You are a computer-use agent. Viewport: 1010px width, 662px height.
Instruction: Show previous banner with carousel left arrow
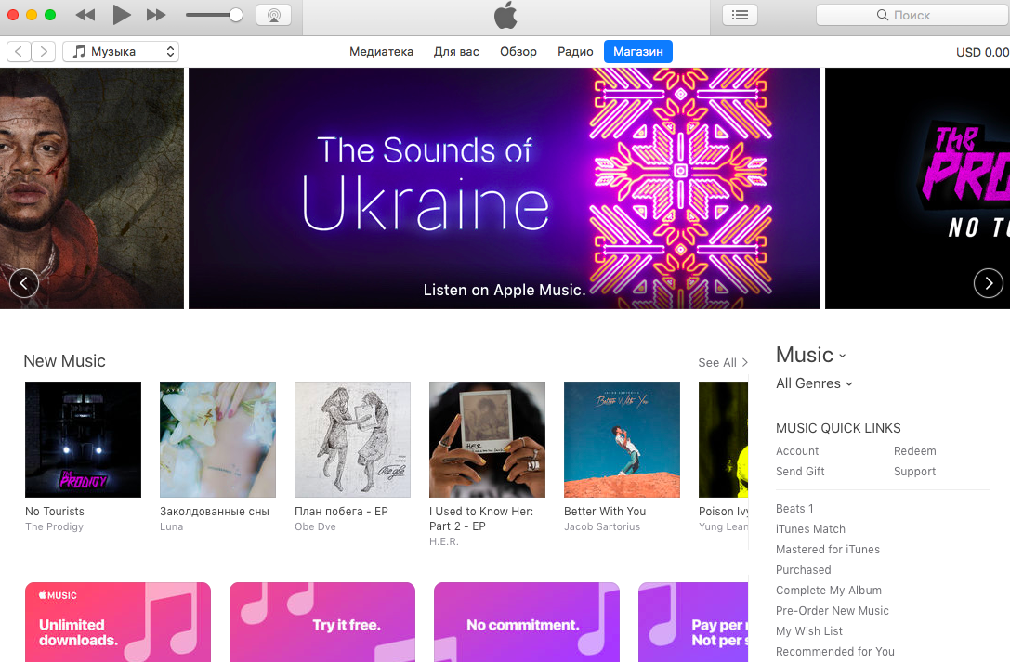[24, 283]
